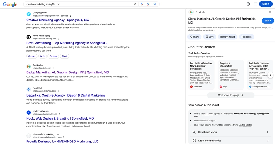Image resolution: width=275 pixels, height=144 pixels.
Task: Open three-dot menu for Departika result
Action: coord(58,91)
